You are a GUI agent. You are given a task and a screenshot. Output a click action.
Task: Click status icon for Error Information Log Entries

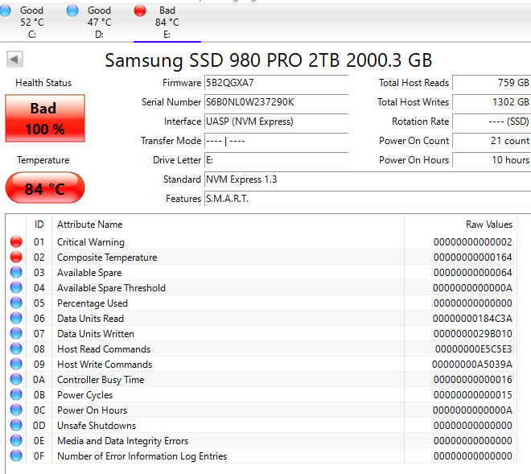pyautogui.click(x=16, y=455)
